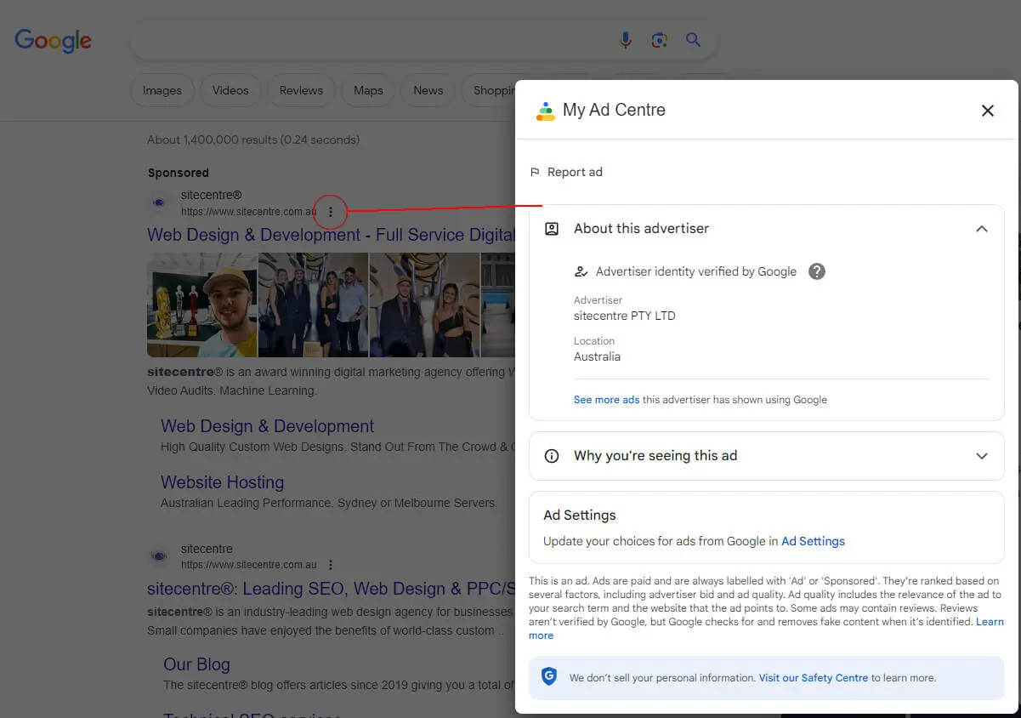Click the Report ad flag icon
Viewport: 1021px width, 718px height.
click(535, 172)
